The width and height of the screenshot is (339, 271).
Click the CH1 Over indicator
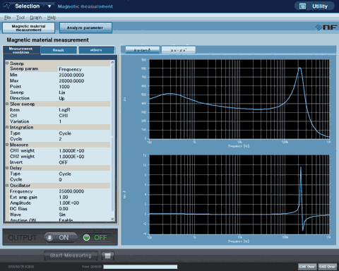point(307,267)
